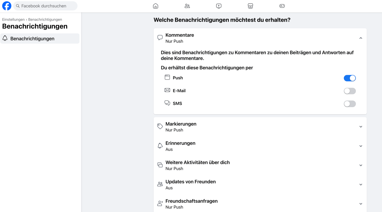Click the Facebook durchsuchen search field
Viewport: 382px width, 212px height.
45,6
